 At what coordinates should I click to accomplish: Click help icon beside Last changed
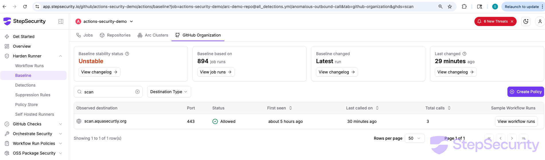464,54
